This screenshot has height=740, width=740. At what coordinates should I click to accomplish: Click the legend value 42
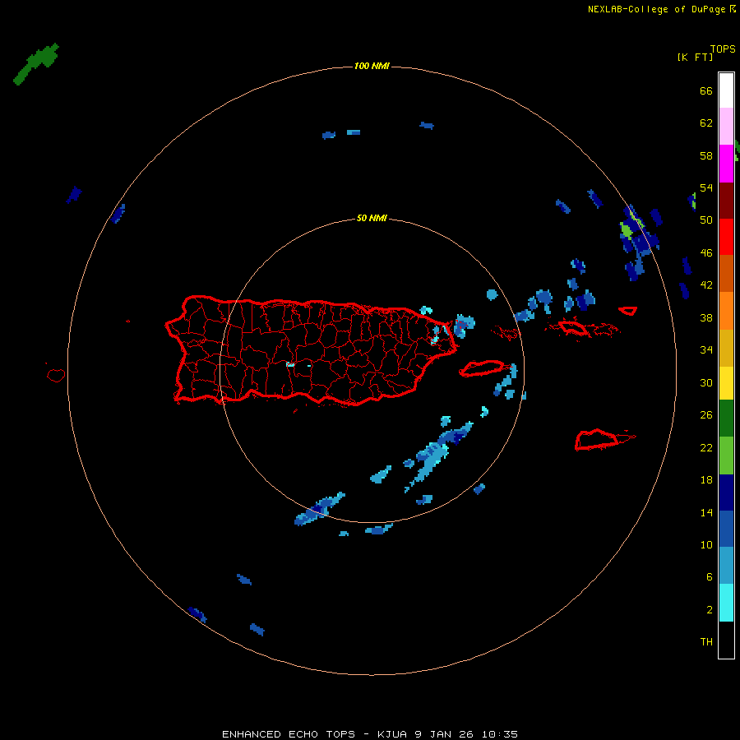[706, 285]
